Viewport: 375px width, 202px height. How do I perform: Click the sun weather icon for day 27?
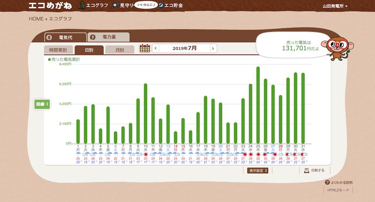(x=275, y=154)
